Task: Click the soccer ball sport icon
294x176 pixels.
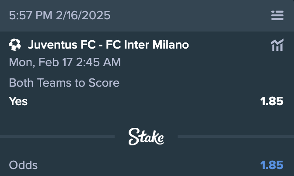Action: tap(15, 44)
